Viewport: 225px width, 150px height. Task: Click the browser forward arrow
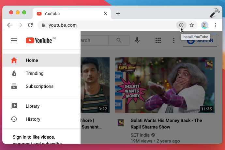(x=20, y=25)
